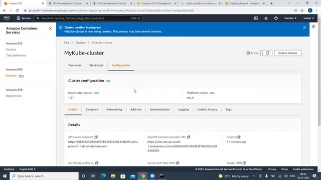Open the Authentication sub-tab
This screenshot has height=180, width=321.
tap(159, 109)
